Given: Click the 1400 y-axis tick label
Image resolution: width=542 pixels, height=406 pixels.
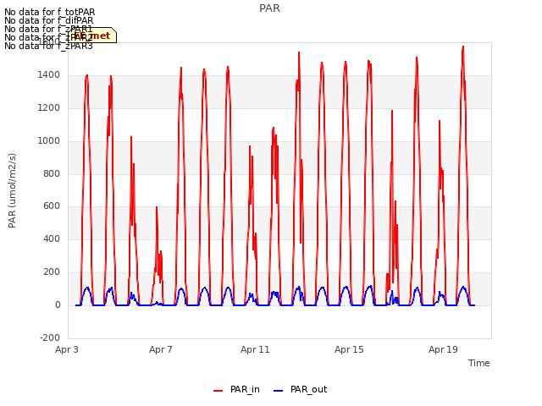Looking at the screenshot, I should click(x=49, y=74).
